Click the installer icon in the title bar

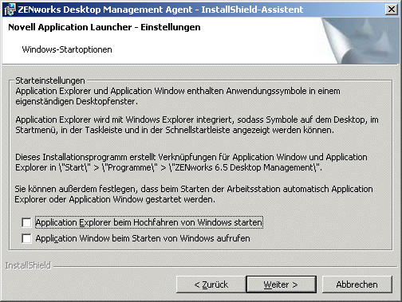[x=10, y=10]
